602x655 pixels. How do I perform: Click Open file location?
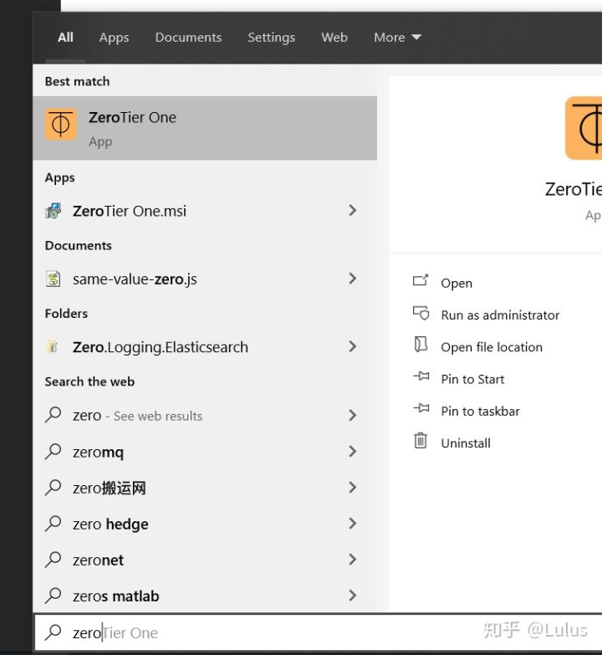[x=492, y=347]
